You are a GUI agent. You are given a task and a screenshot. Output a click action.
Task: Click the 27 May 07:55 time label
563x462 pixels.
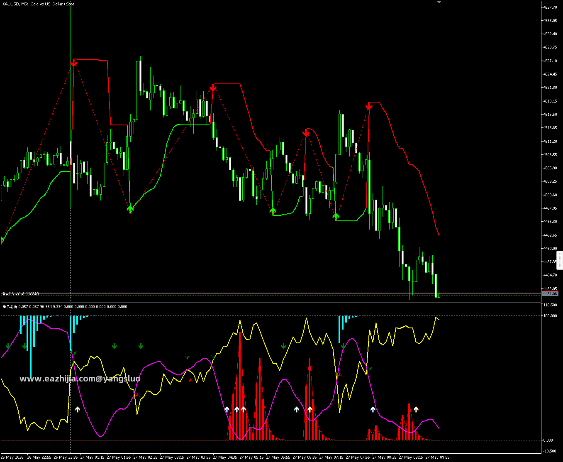click(x=358, y=457)
